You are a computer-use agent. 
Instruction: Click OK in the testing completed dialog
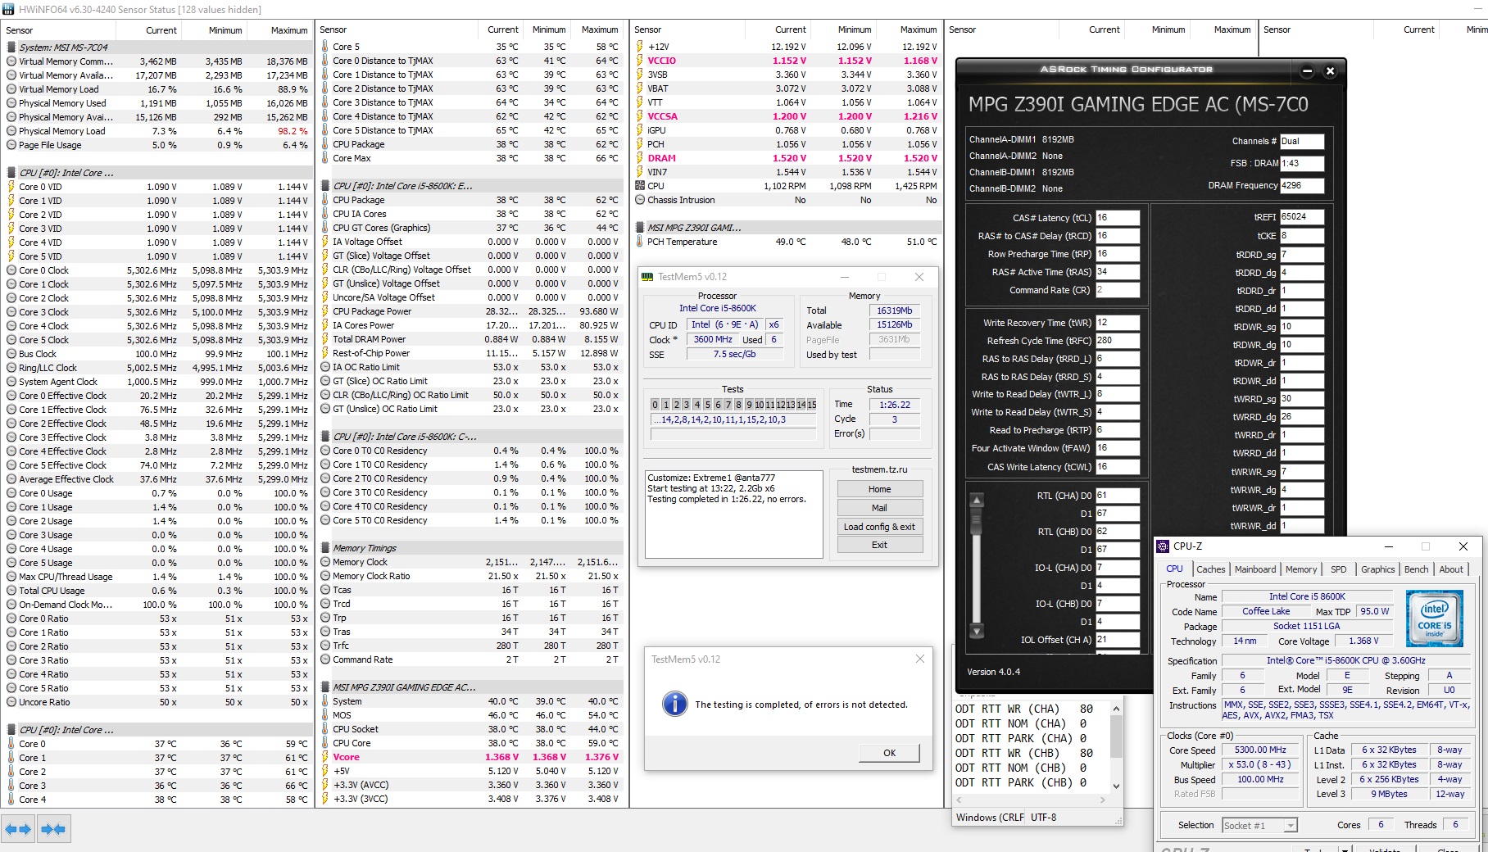pyautogui.click(x=889, y=753)
